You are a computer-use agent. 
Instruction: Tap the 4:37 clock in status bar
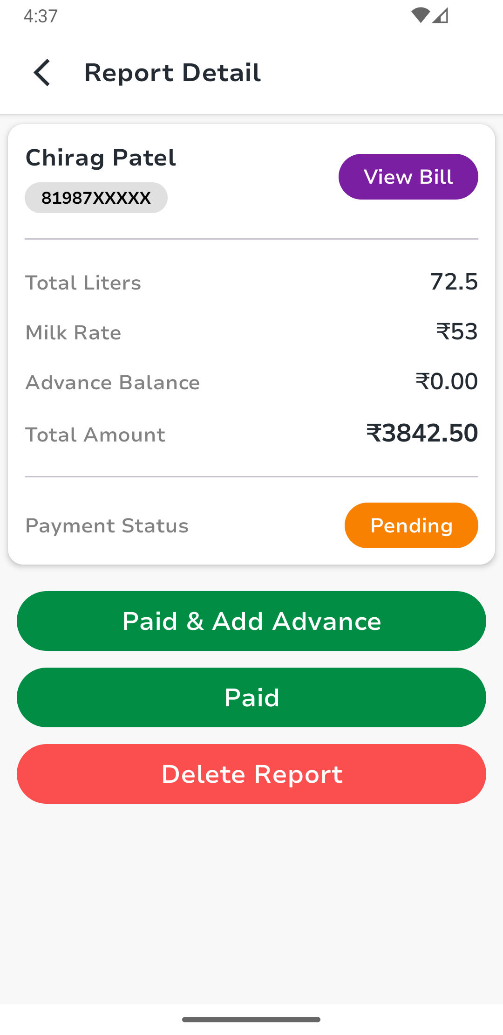pos(41,16)
